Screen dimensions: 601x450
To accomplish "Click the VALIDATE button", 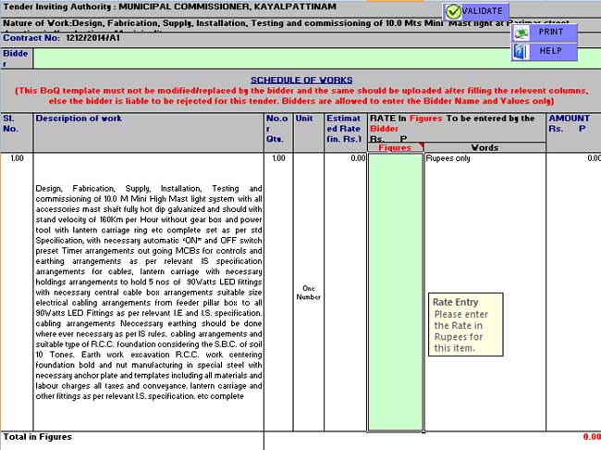I will coord(475,11).
